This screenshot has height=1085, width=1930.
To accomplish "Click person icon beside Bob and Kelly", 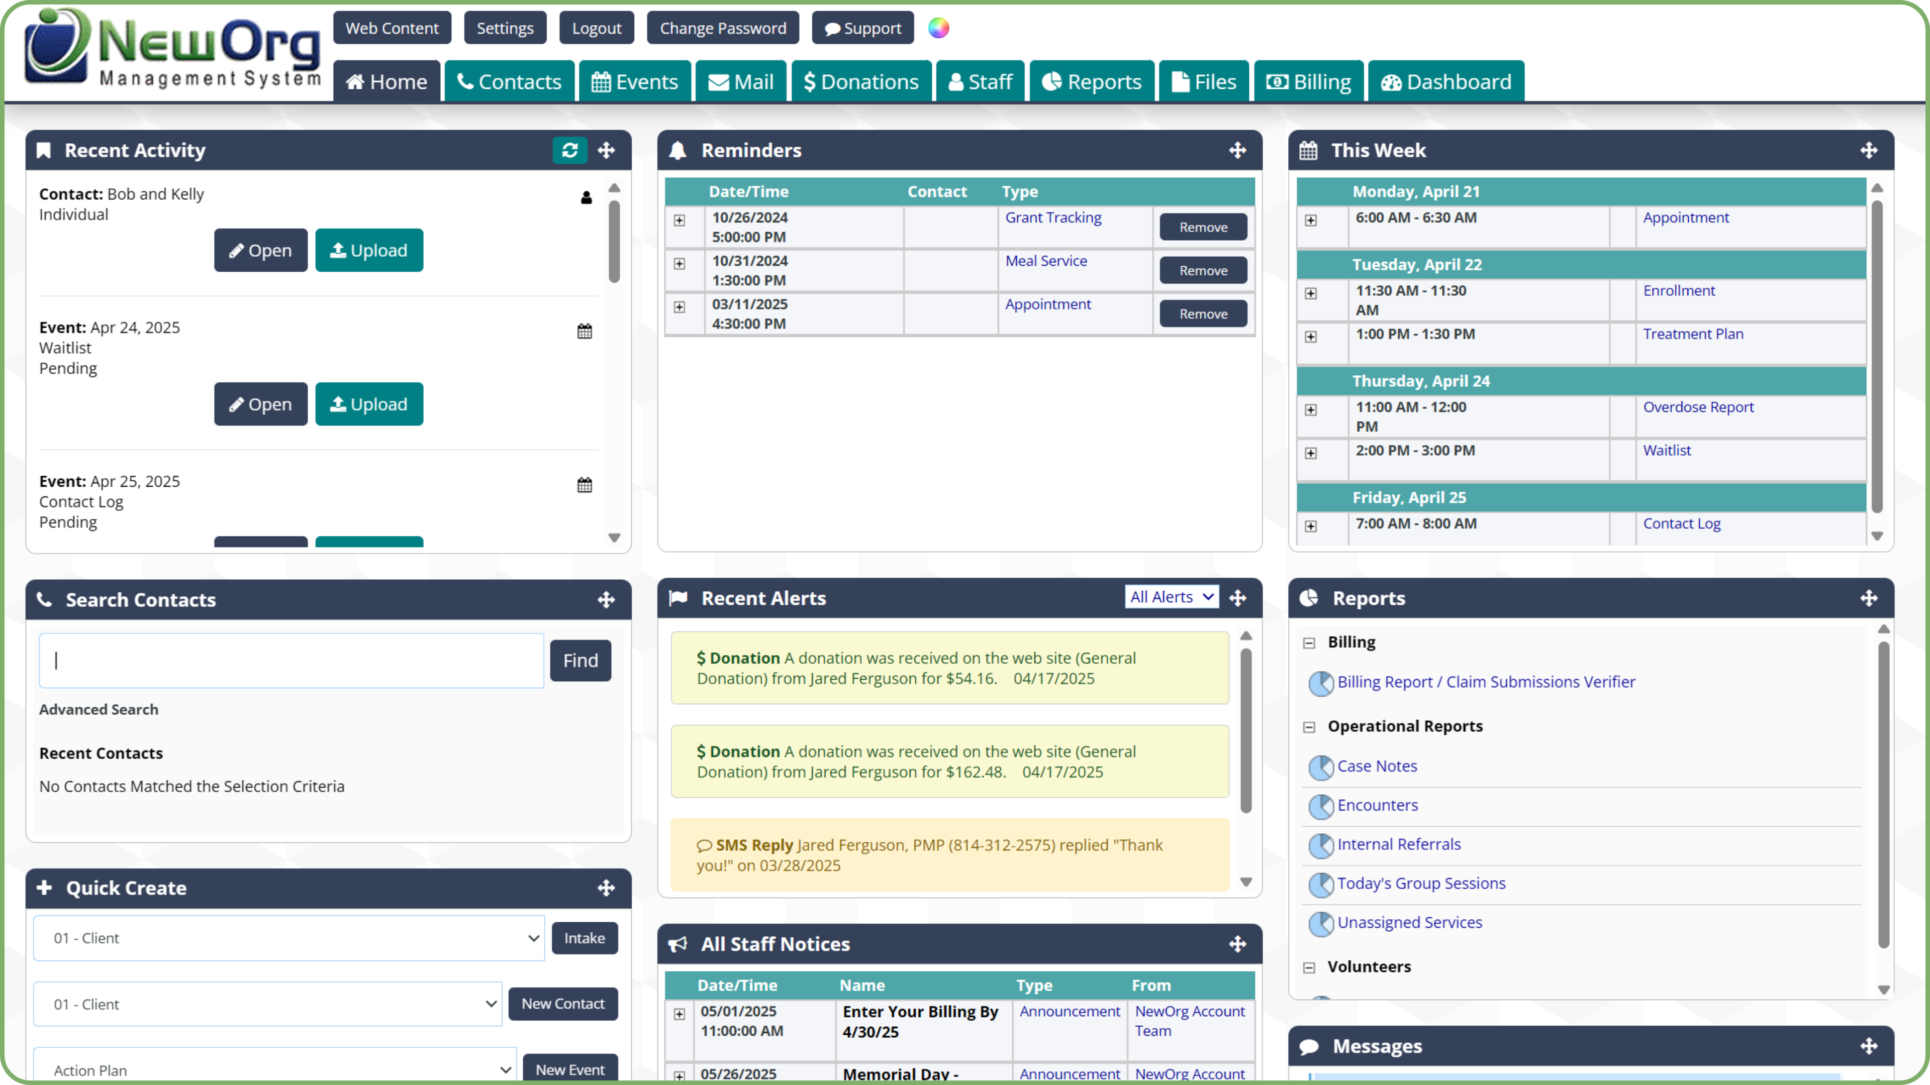I will (x=586, y=198).
